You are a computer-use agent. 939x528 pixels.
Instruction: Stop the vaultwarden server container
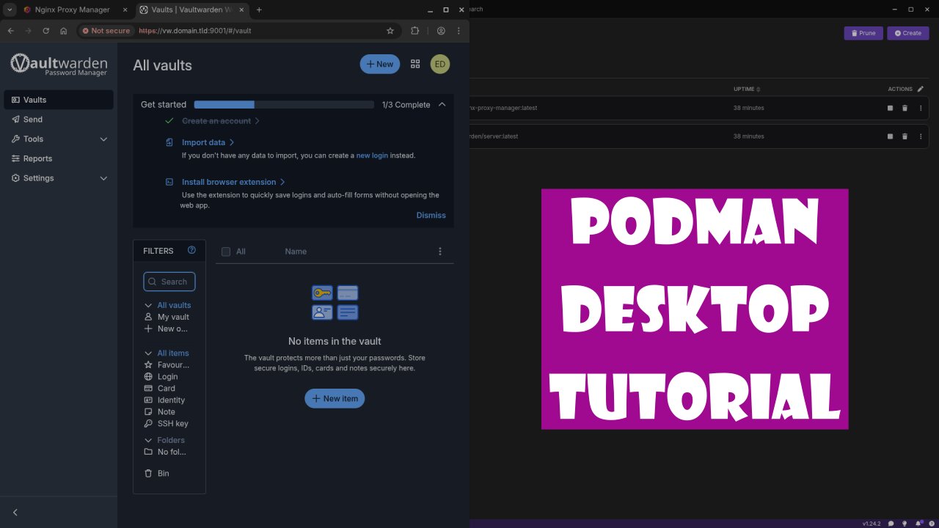(890, 136)
